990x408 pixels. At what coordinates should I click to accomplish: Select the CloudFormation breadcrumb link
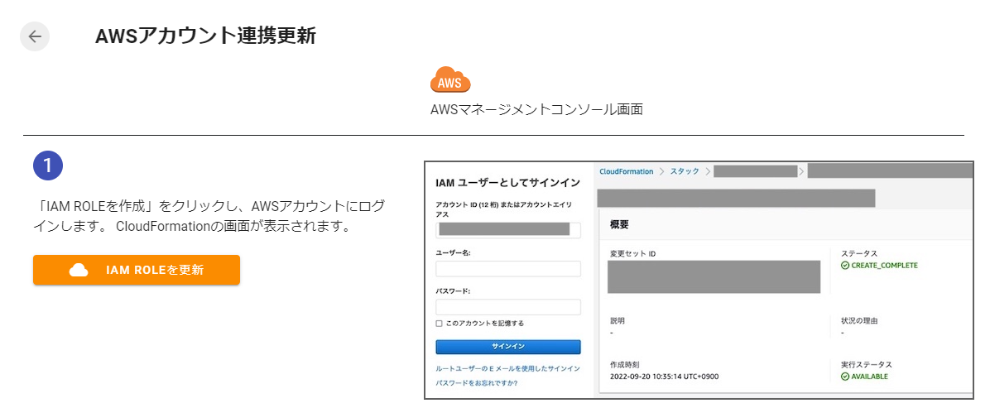pyautogui.click(x=627, y=171)
